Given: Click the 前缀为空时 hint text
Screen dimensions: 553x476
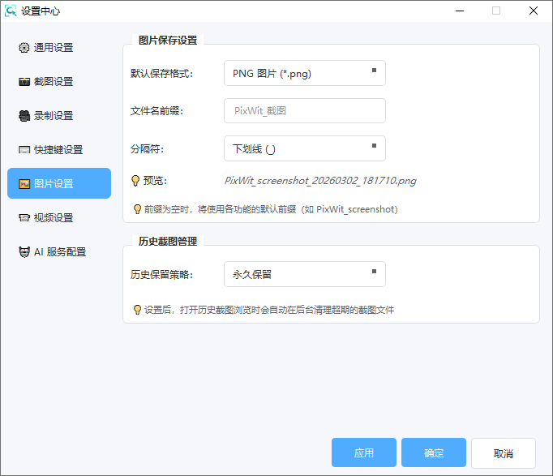Looking at the screenshot, I should coord(271,209).
